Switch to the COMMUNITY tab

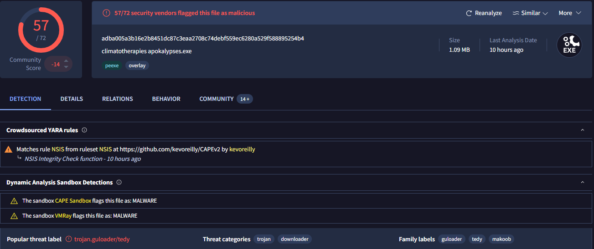coord(217,99)
